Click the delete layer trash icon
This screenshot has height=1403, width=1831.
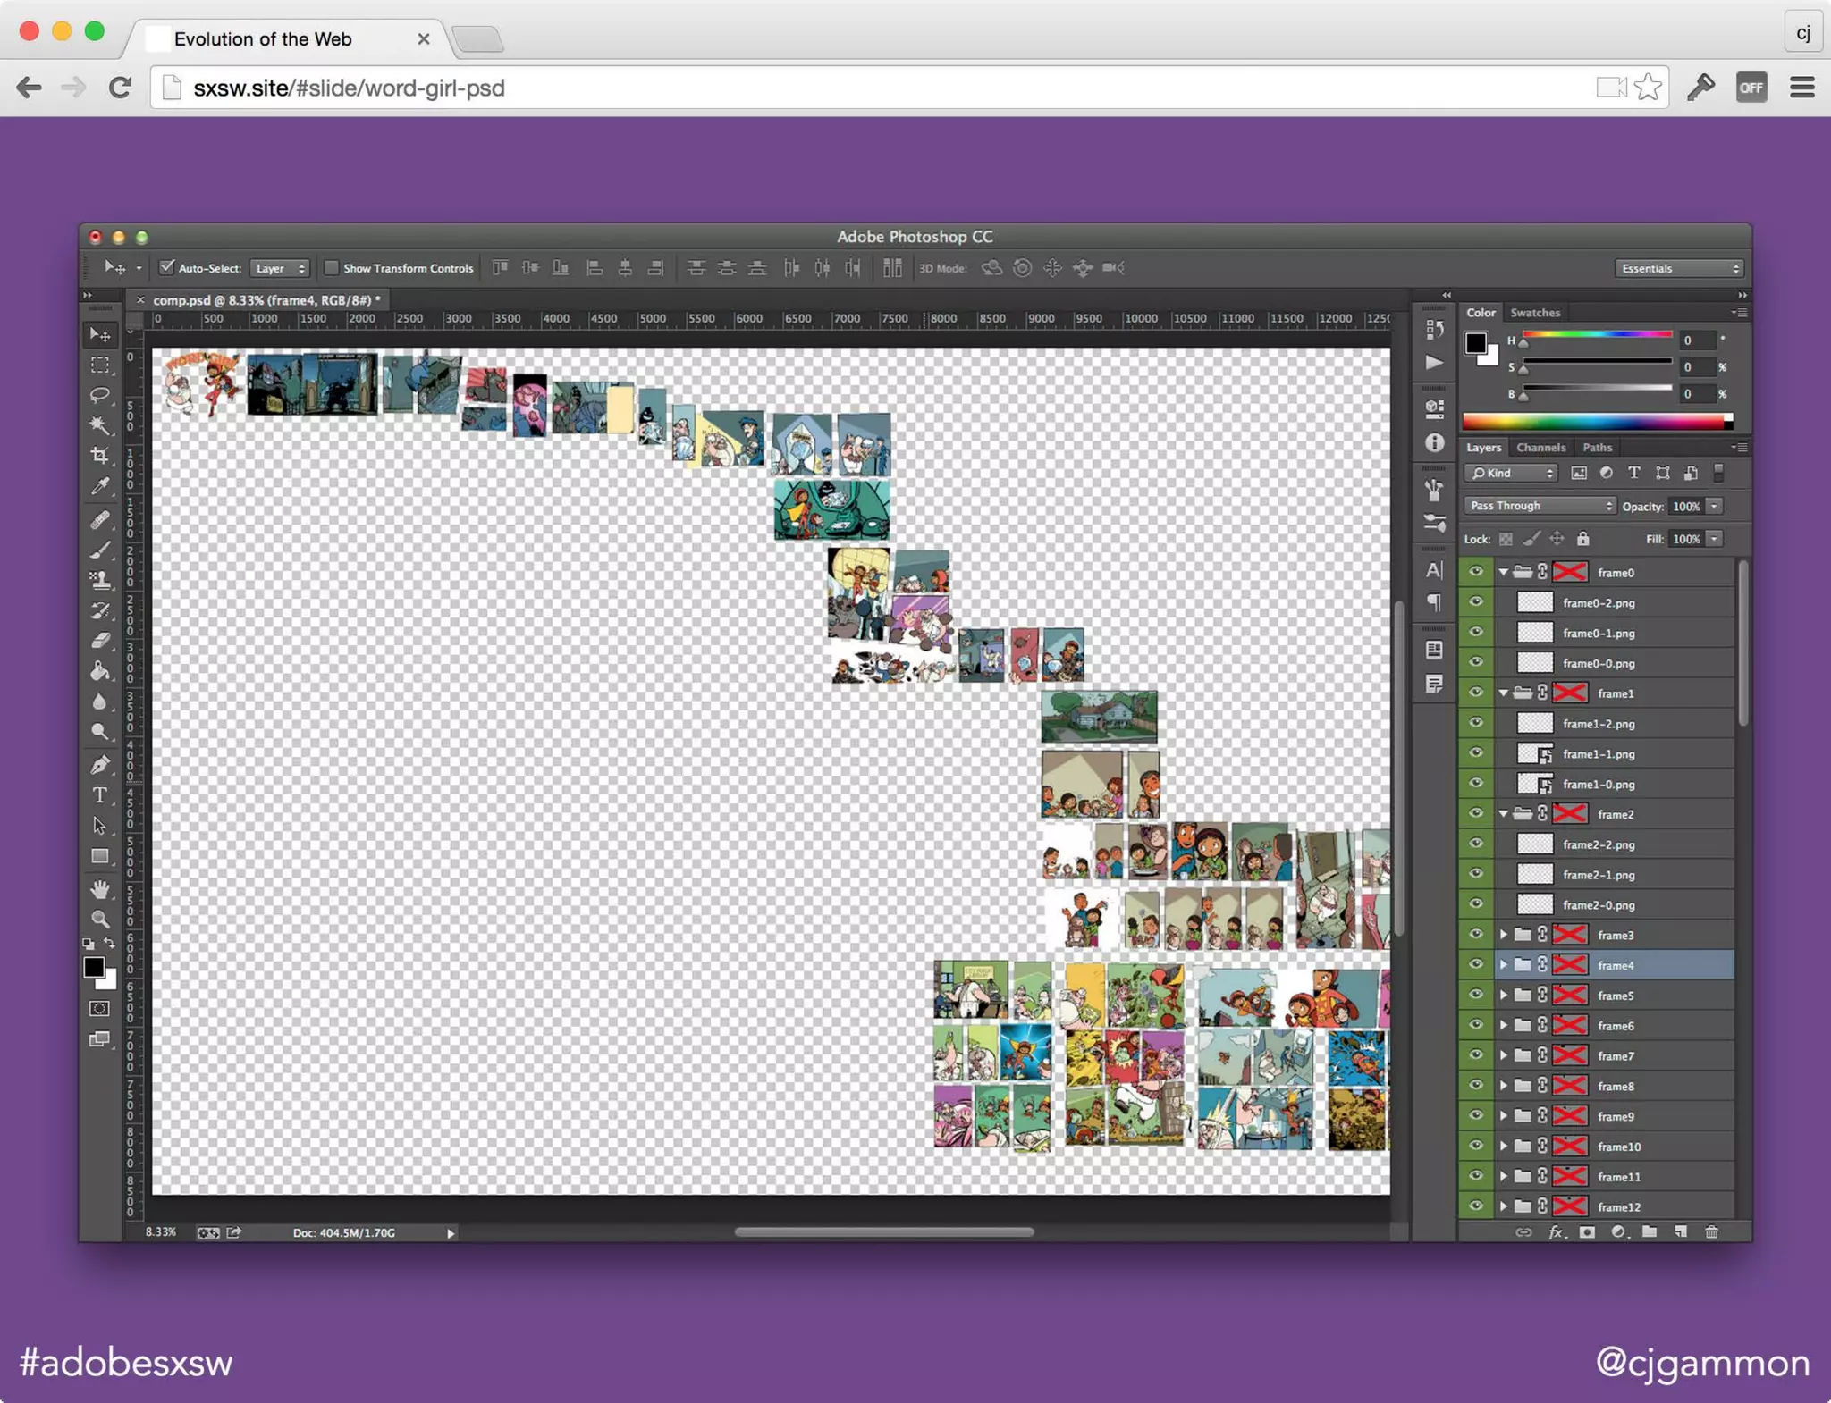tap(1711, 1232)
